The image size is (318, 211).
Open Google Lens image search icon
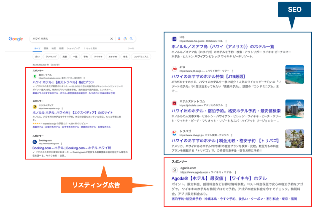[125, 39]
